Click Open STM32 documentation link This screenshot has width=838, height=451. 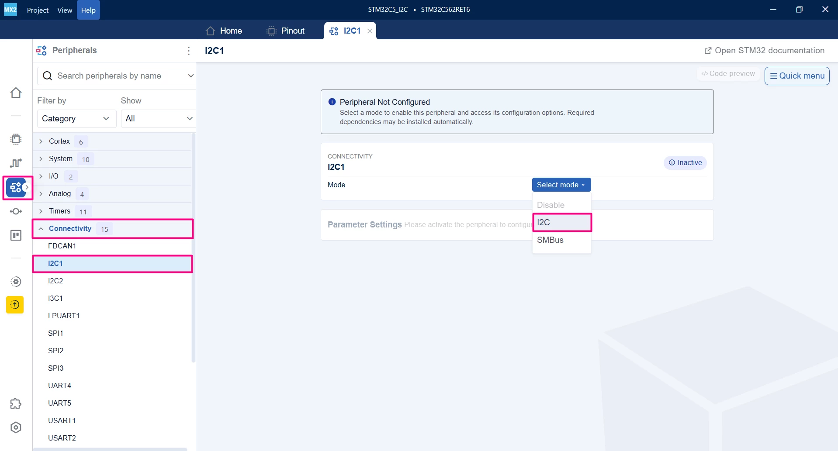(764, 51)
